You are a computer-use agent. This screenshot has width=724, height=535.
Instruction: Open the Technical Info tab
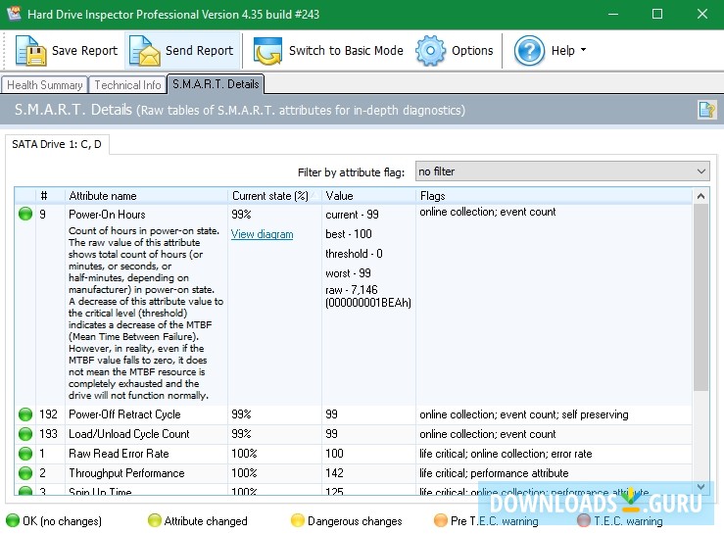click(127, 85)
